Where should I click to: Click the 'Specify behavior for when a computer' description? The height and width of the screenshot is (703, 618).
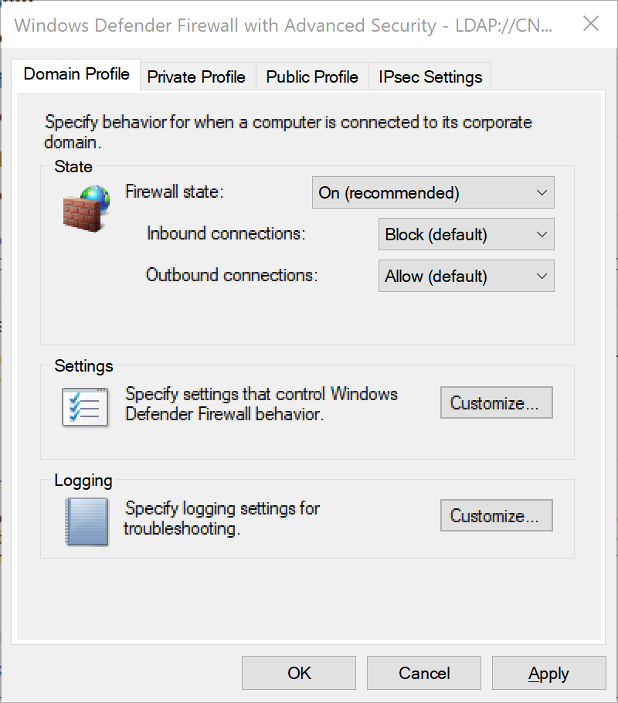(288, 132)
